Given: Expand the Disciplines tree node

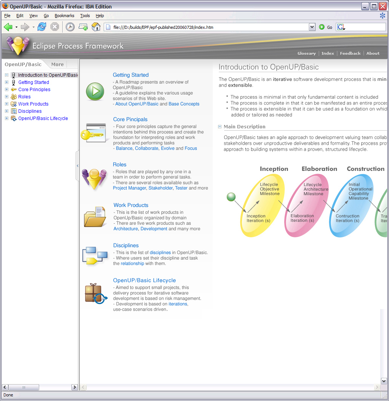Looking at the screenshot, I should tap(7, 111).
